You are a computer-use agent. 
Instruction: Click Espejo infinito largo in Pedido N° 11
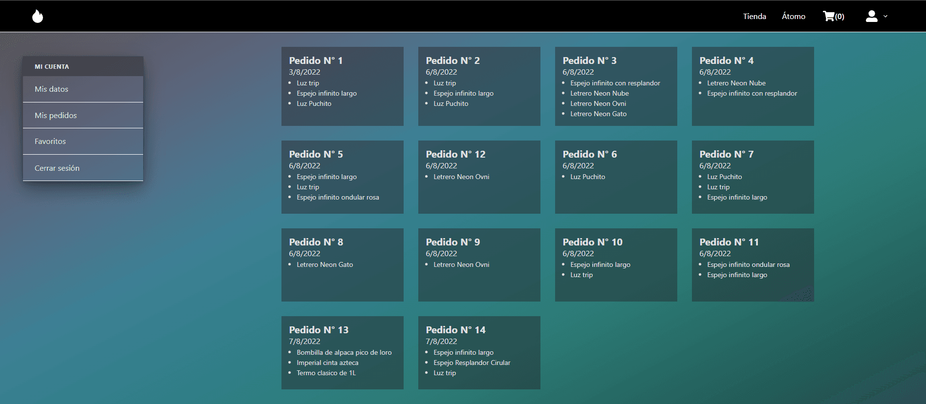click(737, 275)
